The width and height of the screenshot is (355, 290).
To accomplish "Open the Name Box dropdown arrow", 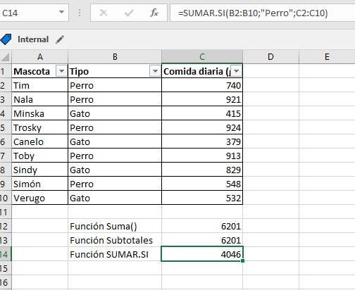I will pyautogui.click(x=61, y=12).
